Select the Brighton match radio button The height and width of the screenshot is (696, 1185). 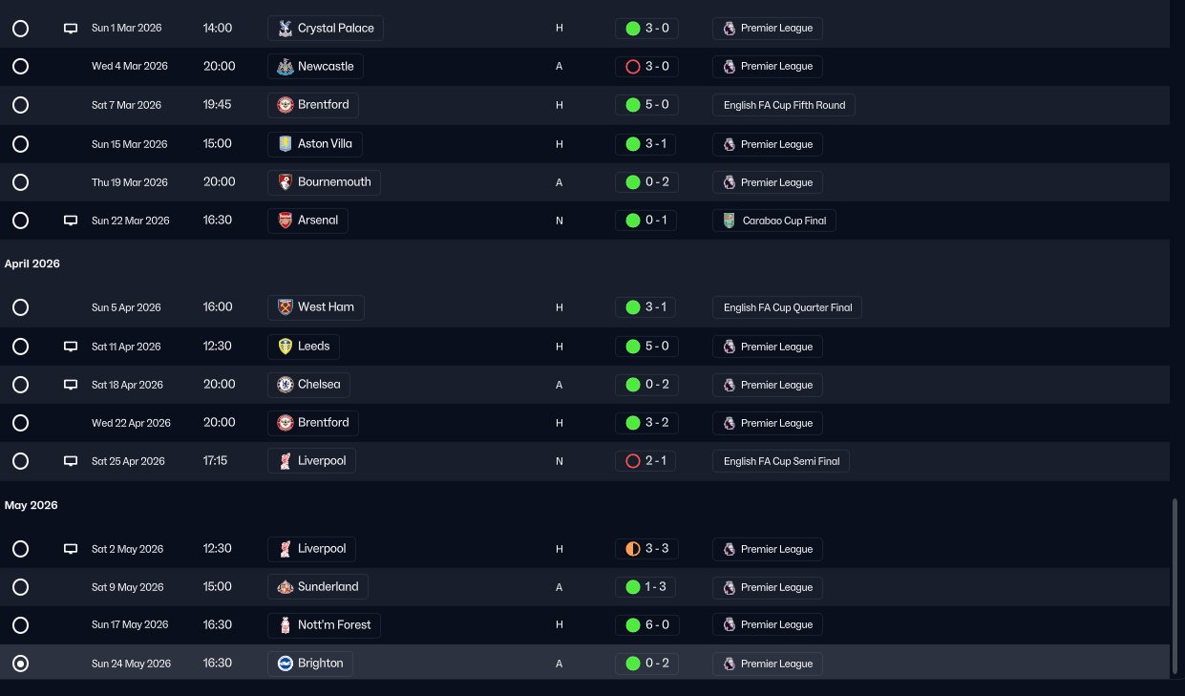coord(20,664)
